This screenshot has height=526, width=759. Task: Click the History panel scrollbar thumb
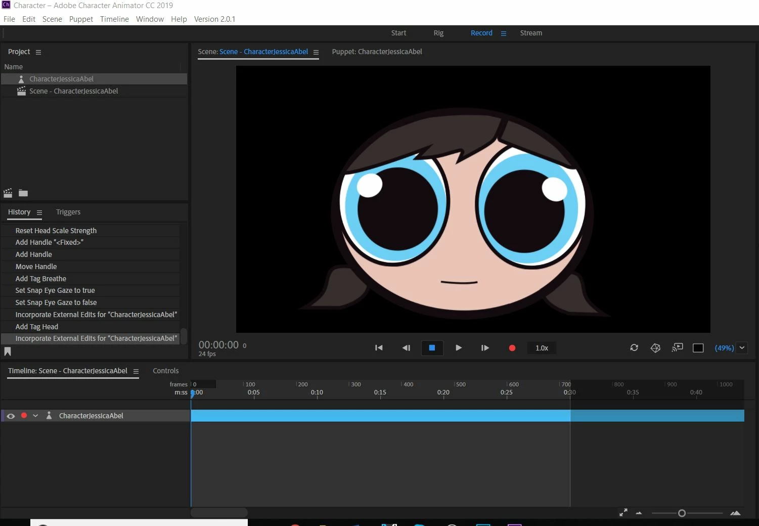(184, 336)
